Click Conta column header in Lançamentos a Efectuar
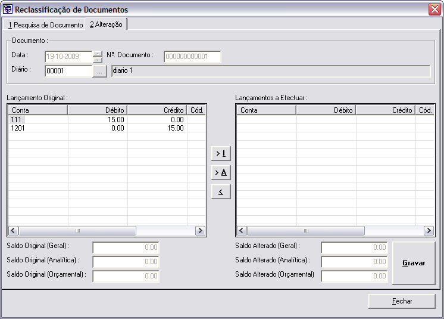Screen dimensions: 444x319 [267, 110]
